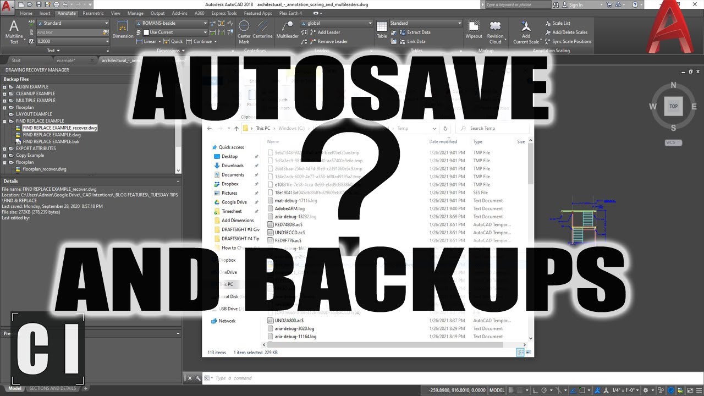Open the Manage ribbon tab
704x396 pixels.
click(135, 13)
